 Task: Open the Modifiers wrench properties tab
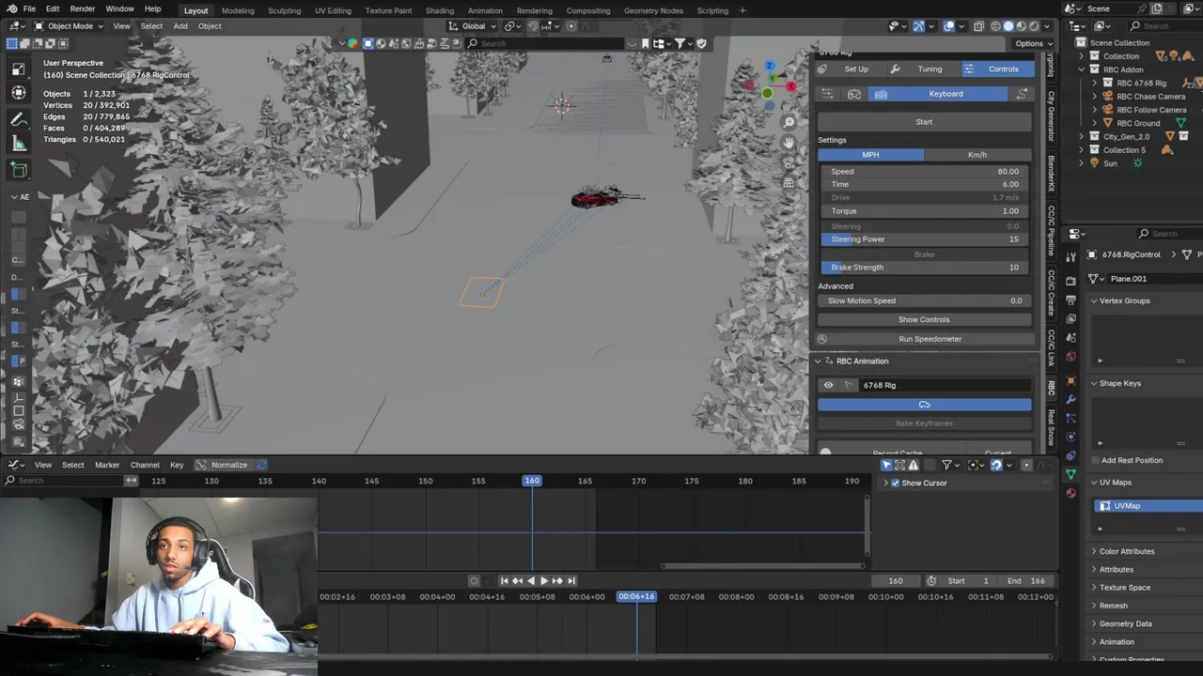(1070, 399)
